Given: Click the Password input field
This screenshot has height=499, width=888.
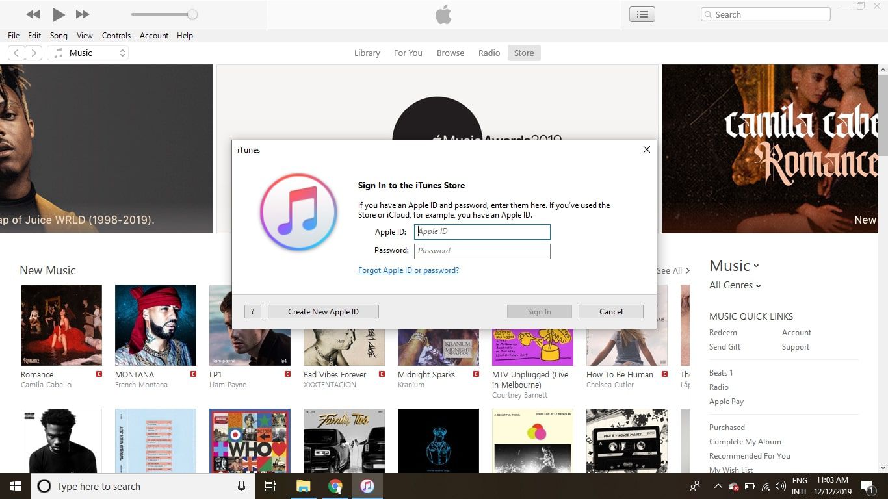Looking at the screenshot, I should point(482,251).
